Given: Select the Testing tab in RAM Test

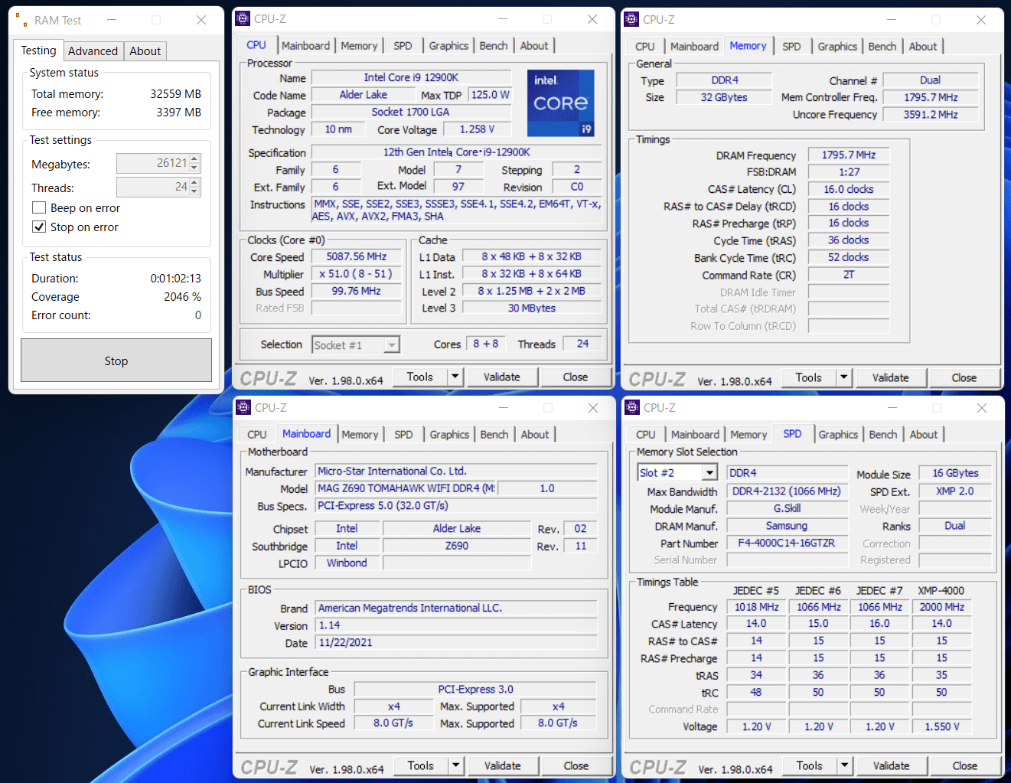Looking at the screenshot, I should pos(38,51).
